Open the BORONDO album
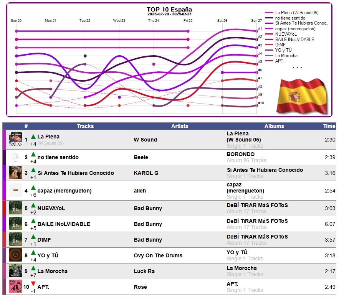 pyautogui.click(x=240, y=155)
